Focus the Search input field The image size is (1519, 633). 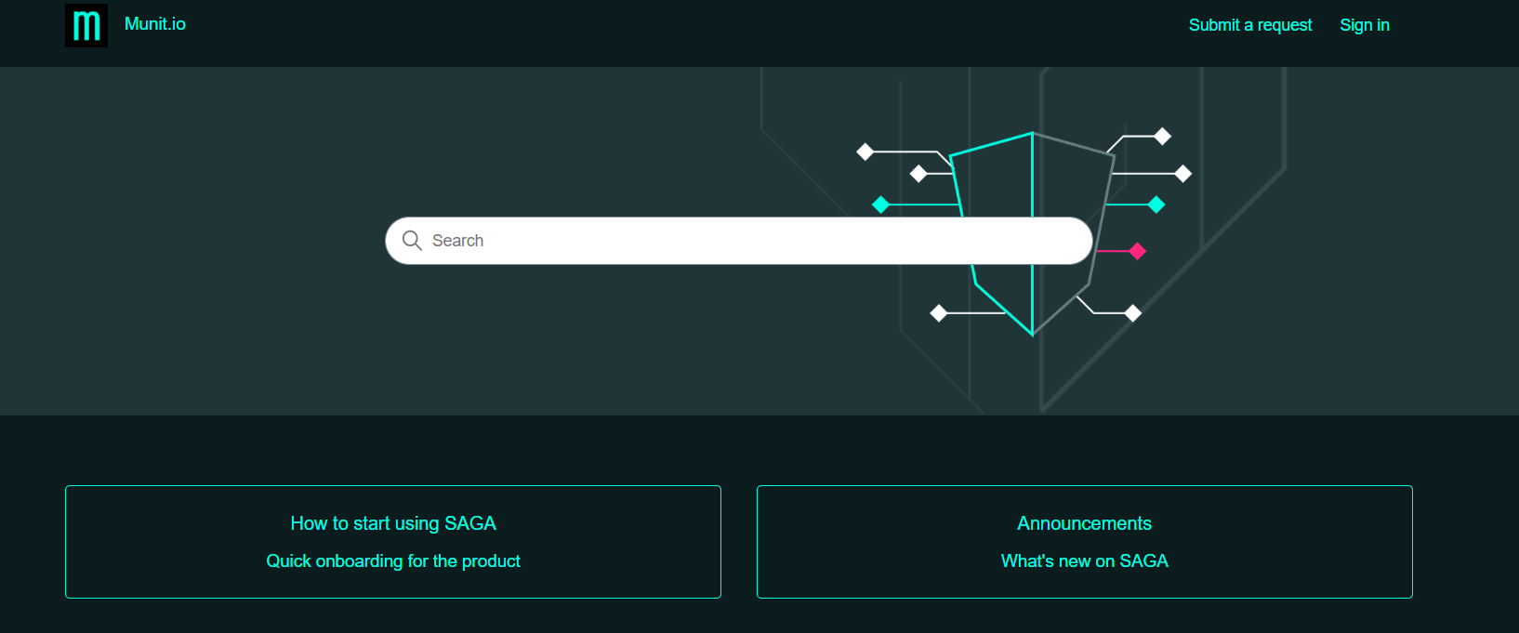[739, 241]
